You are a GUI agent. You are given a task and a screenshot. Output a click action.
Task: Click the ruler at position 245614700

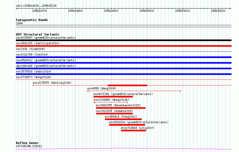tap(40, 11)
